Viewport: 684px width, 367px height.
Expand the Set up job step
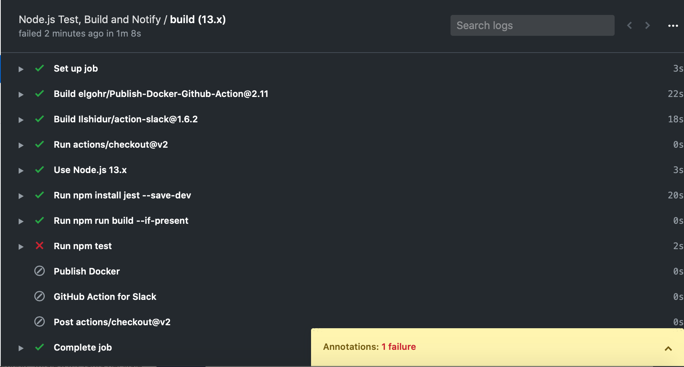[x=21, y=69]
